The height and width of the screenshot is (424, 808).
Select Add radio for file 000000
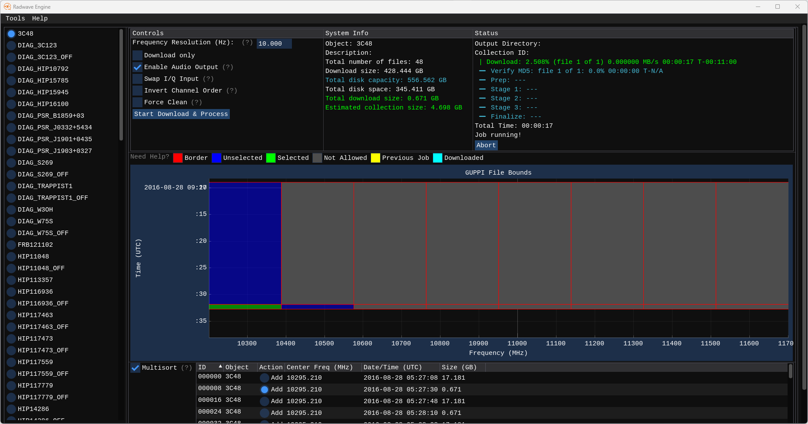tap(264, 378)
